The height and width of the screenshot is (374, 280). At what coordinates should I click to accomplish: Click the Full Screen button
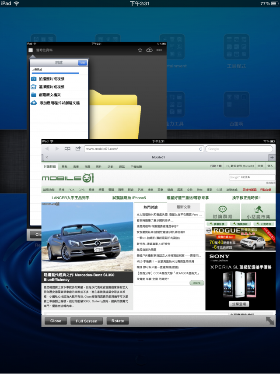pyautogui.click(x=87, y=321)
